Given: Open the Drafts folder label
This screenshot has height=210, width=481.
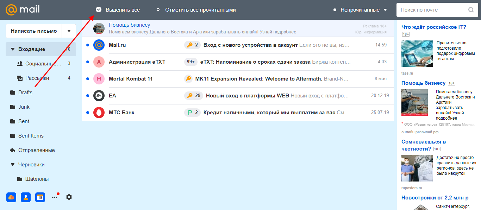Looking at the screenshot, I should 25,93.
